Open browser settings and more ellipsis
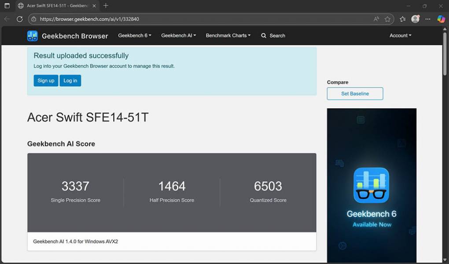Viewport: 449px width, 264px height. pos(428,19)
